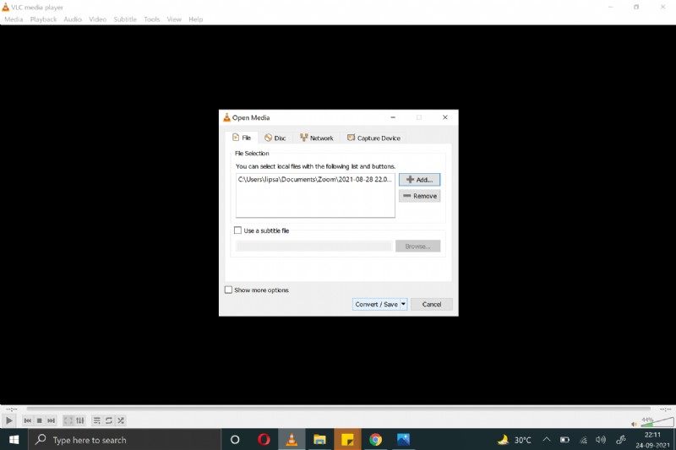The width and height of the screenshot is (676, 450).
Task: Toggle loop repeat mode
Action: point(109,420)
